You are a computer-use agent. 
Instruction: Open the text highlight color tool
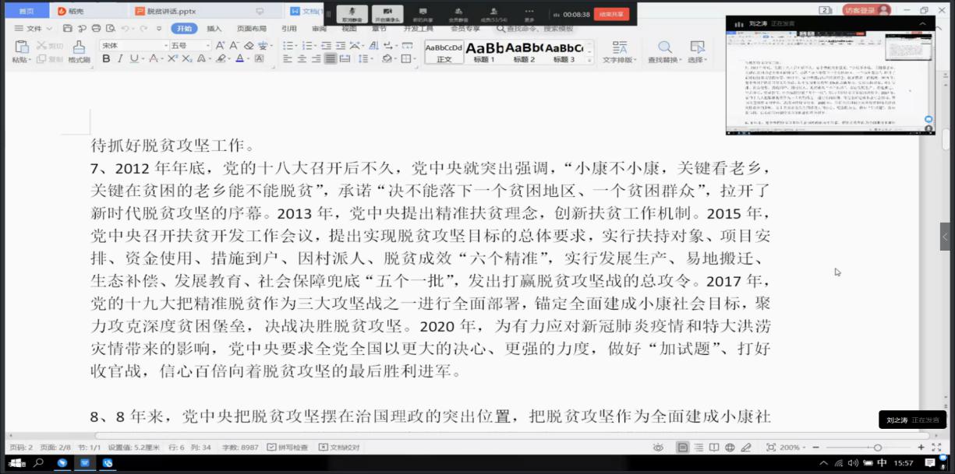point(222,58)
